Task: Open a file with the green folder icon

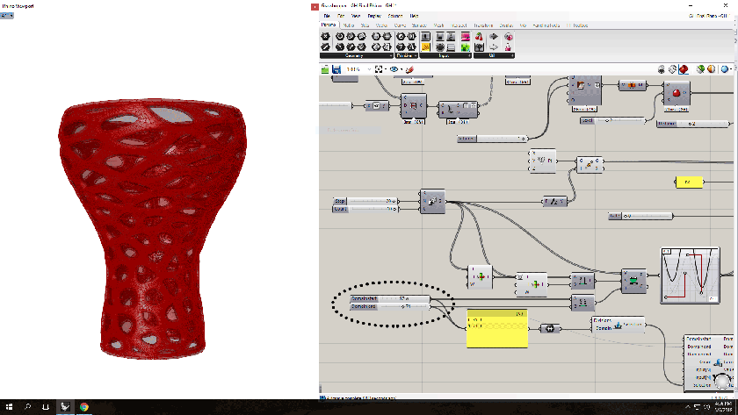Action: 324,68
